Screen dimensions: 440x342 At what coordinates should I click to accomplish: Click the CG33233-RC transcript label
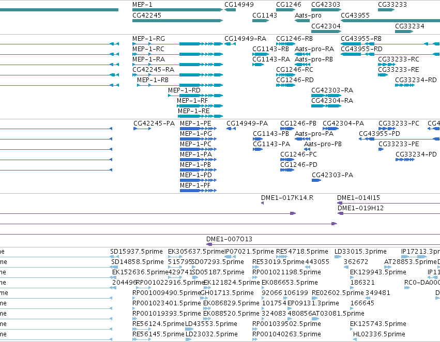399,59
